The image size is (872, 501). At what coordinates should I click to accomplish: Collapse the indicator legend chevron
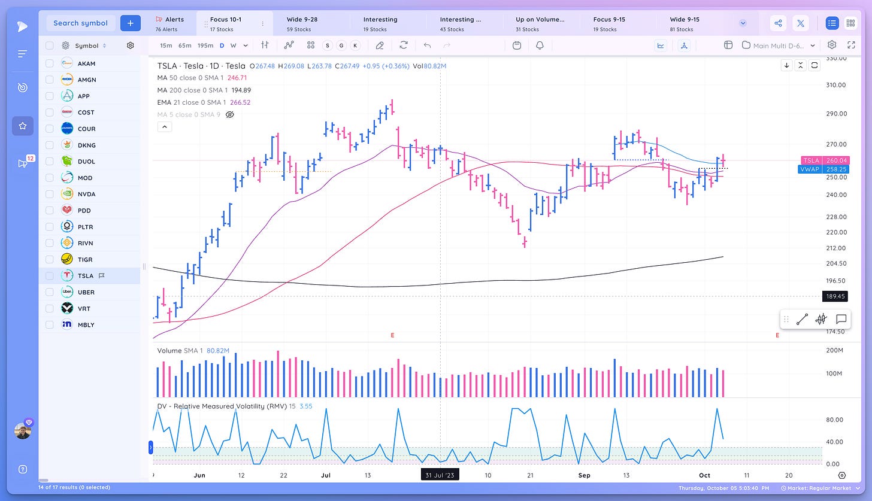pyautogui.click(x=164, y=127)
